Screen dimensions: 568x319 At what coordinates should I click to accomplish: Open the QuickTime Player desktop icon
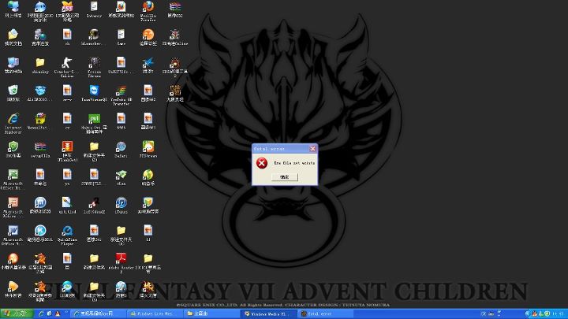(x=67, y=231)
